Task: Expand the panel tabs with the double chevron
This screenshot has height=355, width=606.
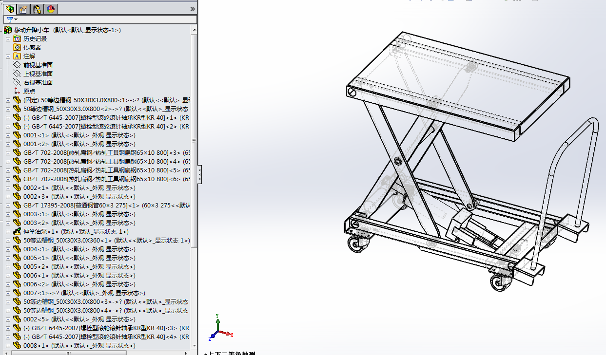Action: coord(193,9)
